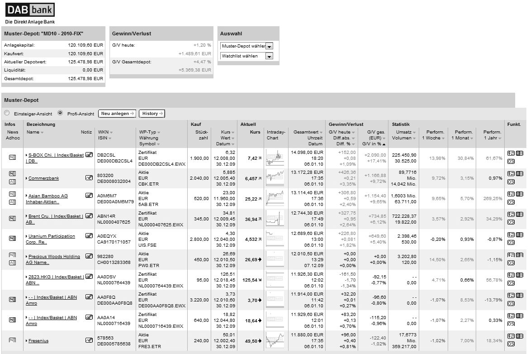Open news icon for Commerzbank row

[12, 174]
